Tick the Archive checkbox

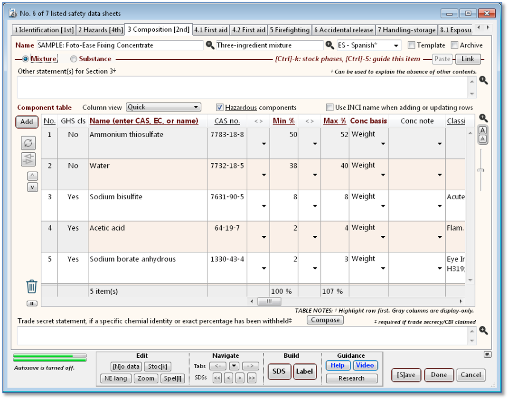click(x=454, y=45)
